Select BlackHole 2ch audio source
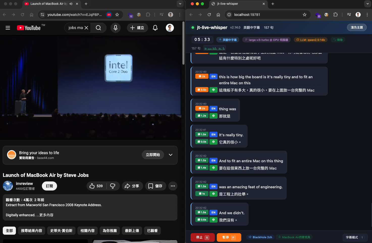Image resolution: width=372 pixels, height=243 pixels. coord(260,237)
